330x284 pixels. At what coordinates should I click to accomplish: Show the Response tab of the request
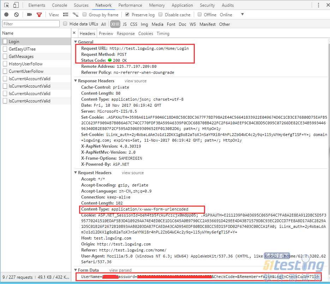pyautogui.click(x=126, y=34)
